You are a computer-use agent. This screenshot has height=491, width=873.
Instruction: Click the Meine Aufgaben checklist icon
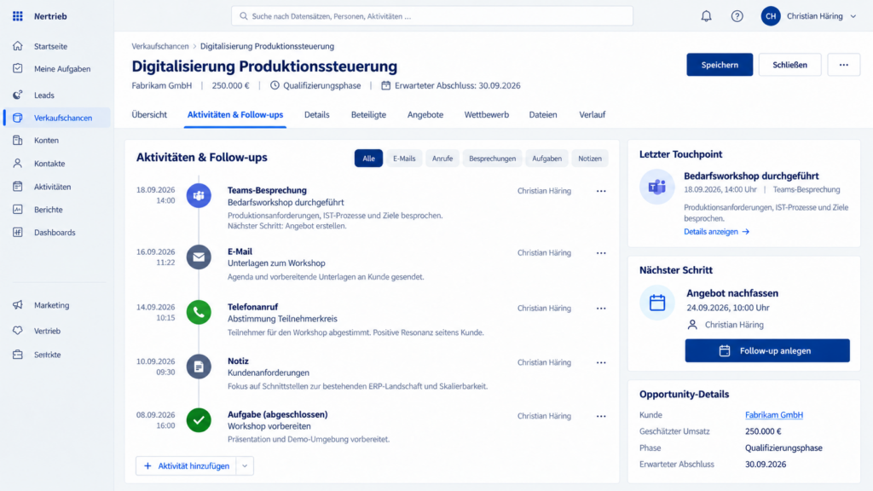coord(18,68)
